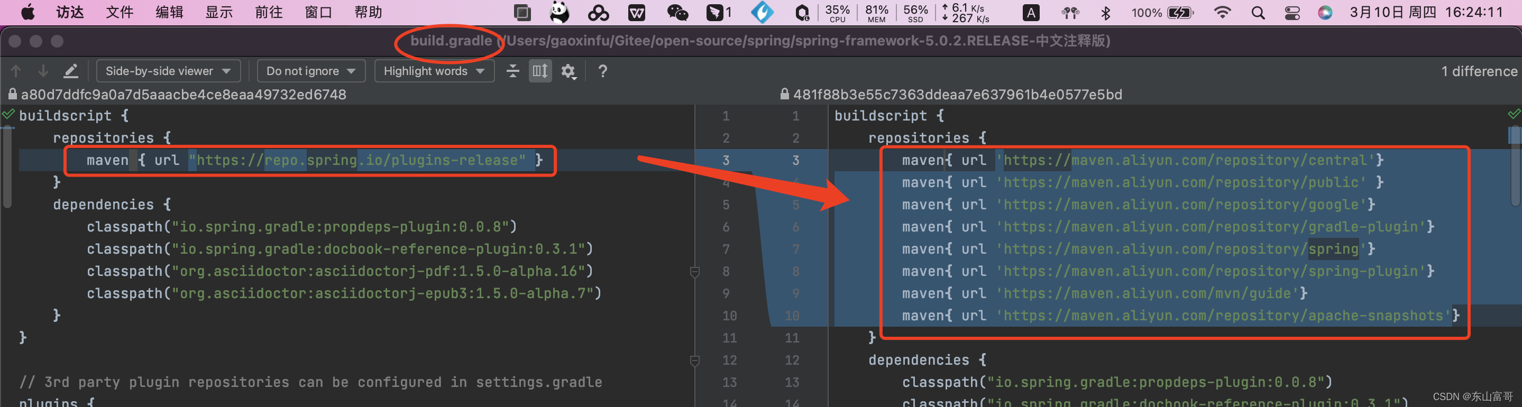Click the CPU 35% monitor
Viewport: 1522px width, 407px height.
pos(837,12)
